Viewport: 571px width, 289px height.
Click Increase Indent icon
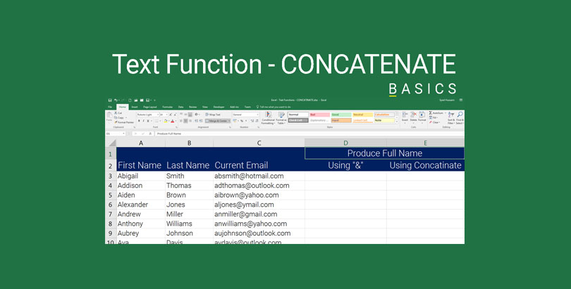(201, 121)
